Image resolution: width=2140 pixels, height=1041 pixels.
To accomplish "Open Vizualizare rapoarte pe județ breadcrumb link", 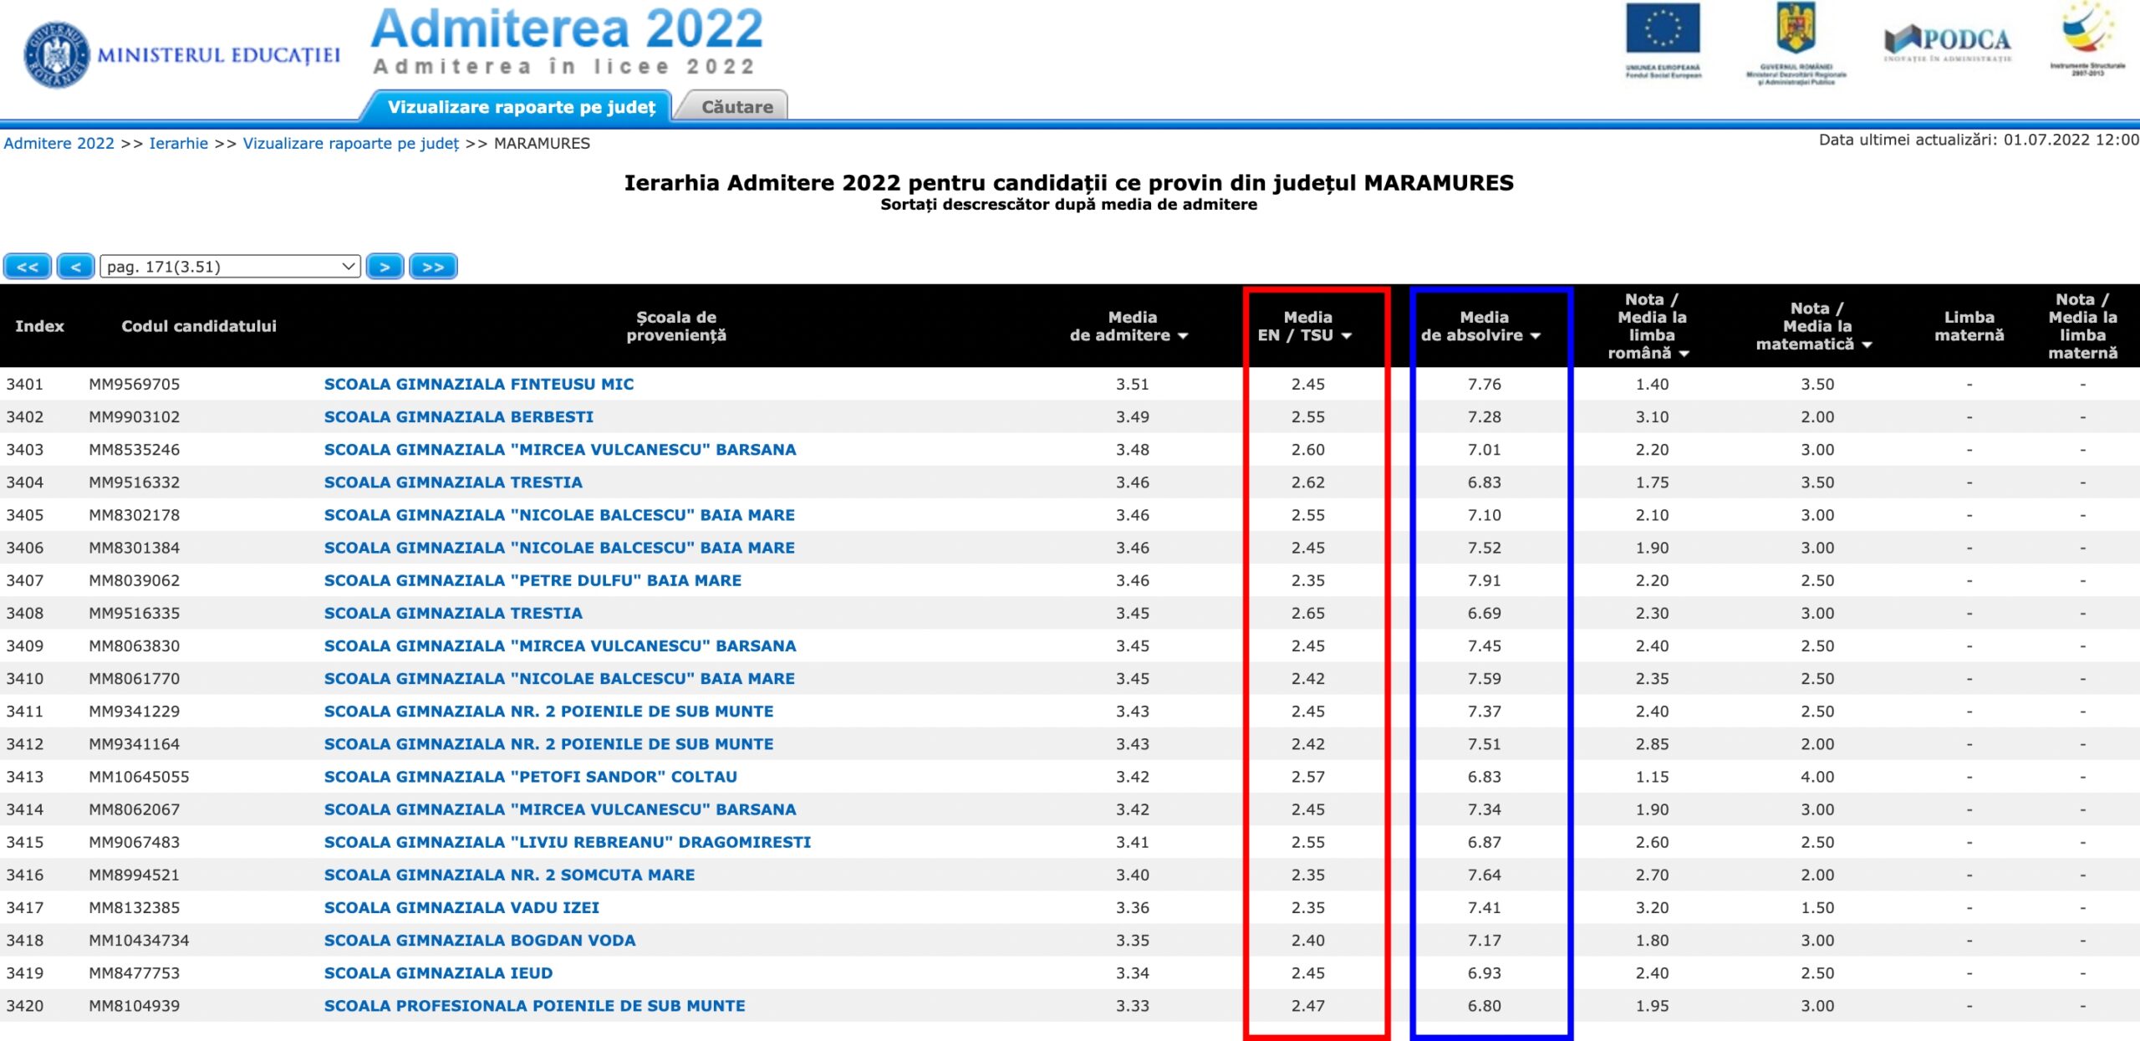I will point(351,143).
